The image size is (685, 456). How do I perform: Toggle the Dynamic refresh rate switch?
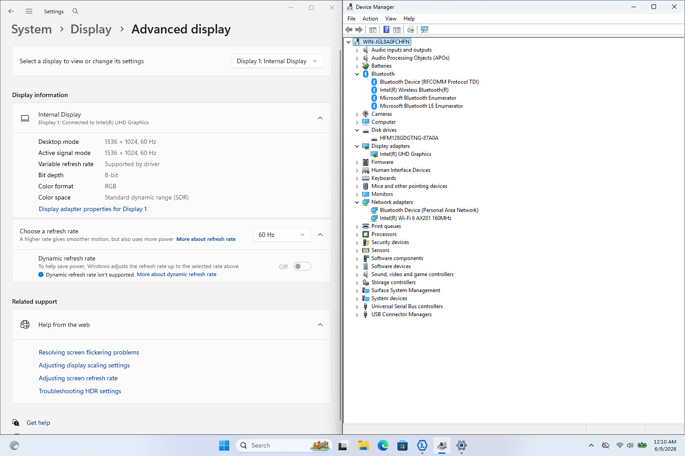point(302,266)
